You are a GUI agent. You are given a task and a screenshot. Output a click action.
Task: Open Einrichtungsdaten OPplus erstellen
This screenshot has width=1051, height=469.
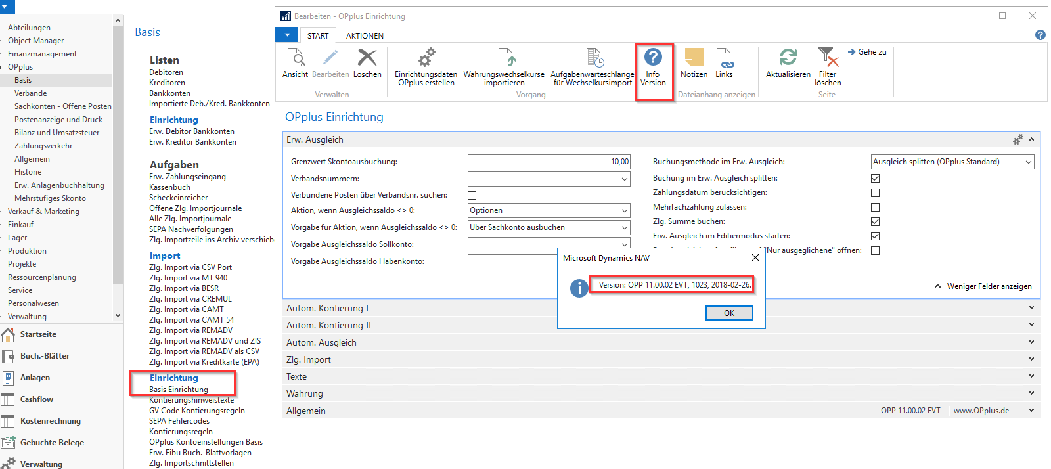pos(426,58)
